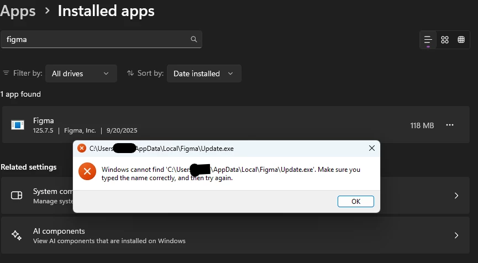Click OK in the error dialog

[x=356, y=202]
